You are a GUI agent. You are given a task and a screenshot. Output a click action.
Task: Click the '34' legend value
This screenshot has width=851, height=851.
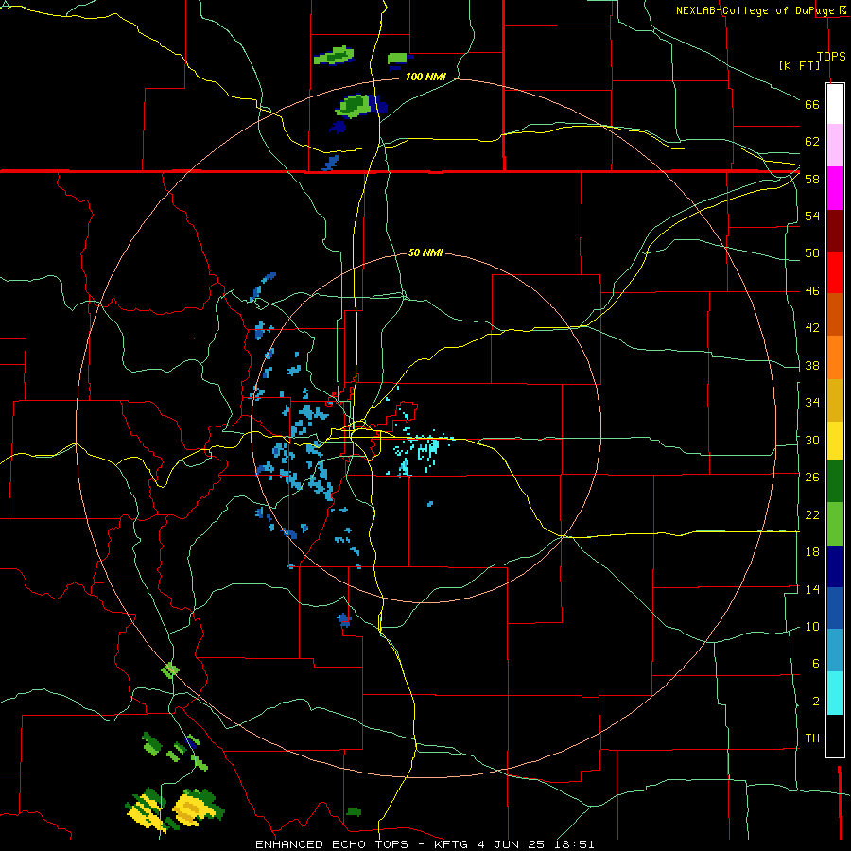812,402
